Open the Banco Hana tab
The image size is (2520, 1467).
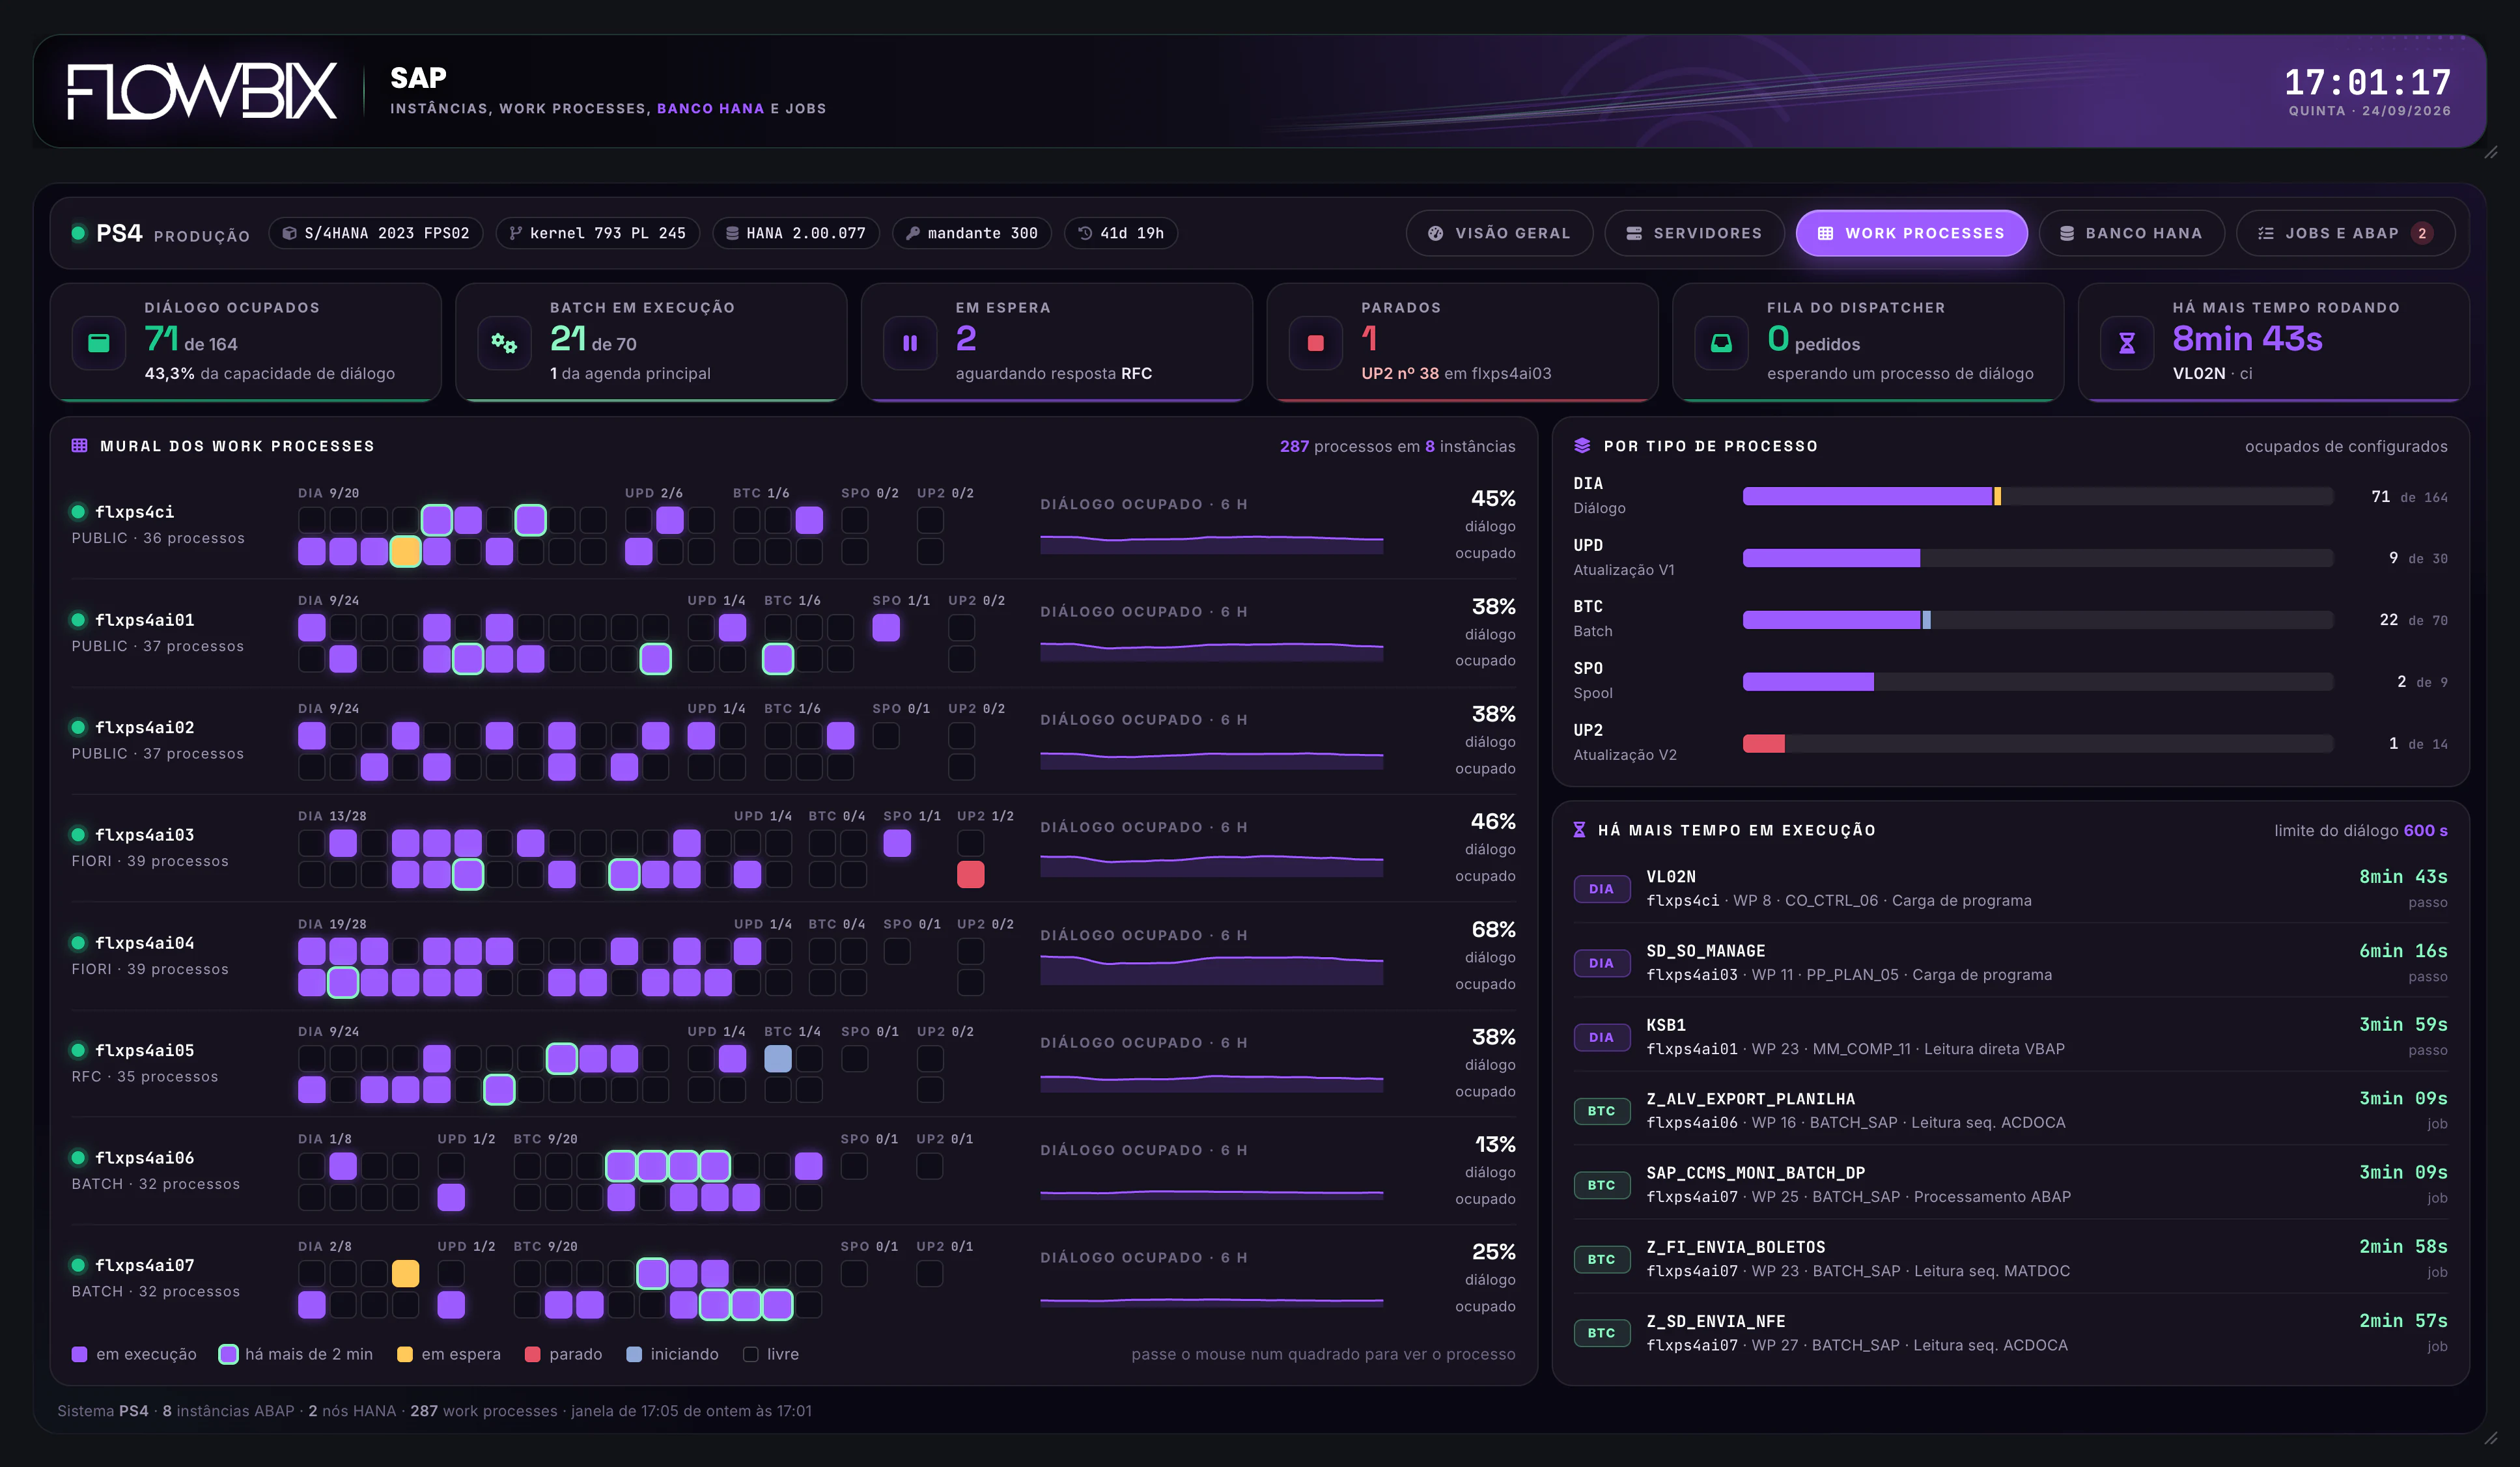(x=2131, y=233)
